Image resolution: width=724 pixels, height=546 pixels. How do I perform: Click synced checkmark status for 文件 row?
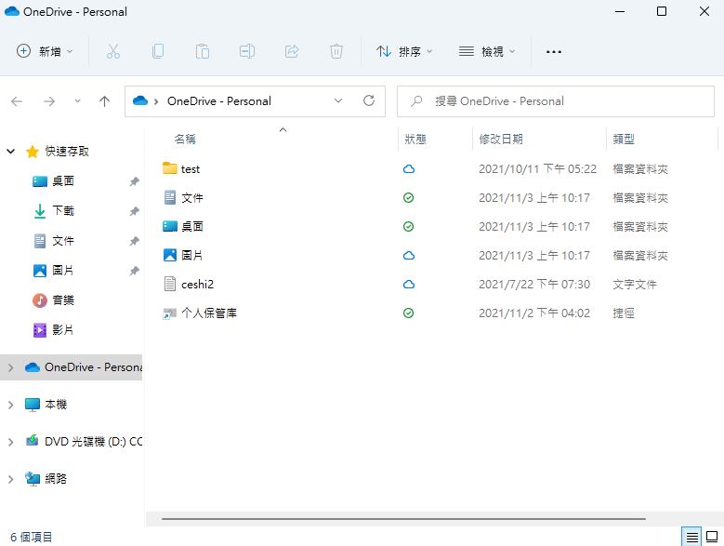coord(409,198)
